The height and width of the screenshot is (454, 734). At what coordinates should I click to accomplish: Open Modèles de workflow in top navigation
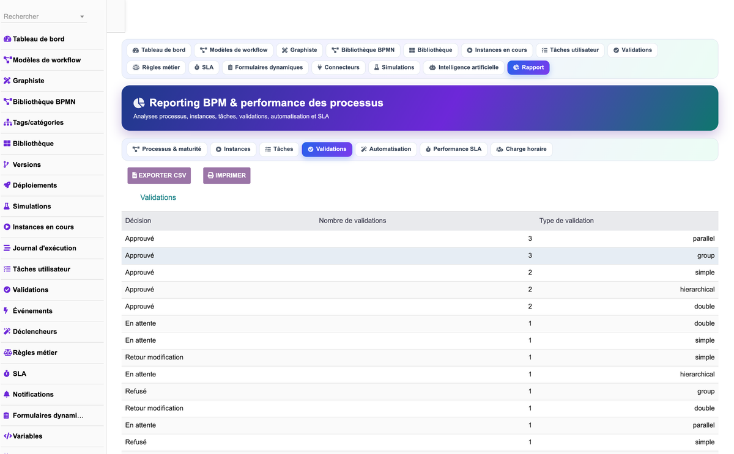pyautogui.click(x=234, y=50)
